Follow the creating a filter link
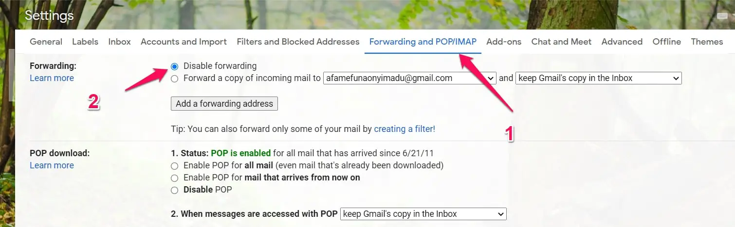Image resolution: width=735 pixels, height=227 pixels. pos(404,129)
